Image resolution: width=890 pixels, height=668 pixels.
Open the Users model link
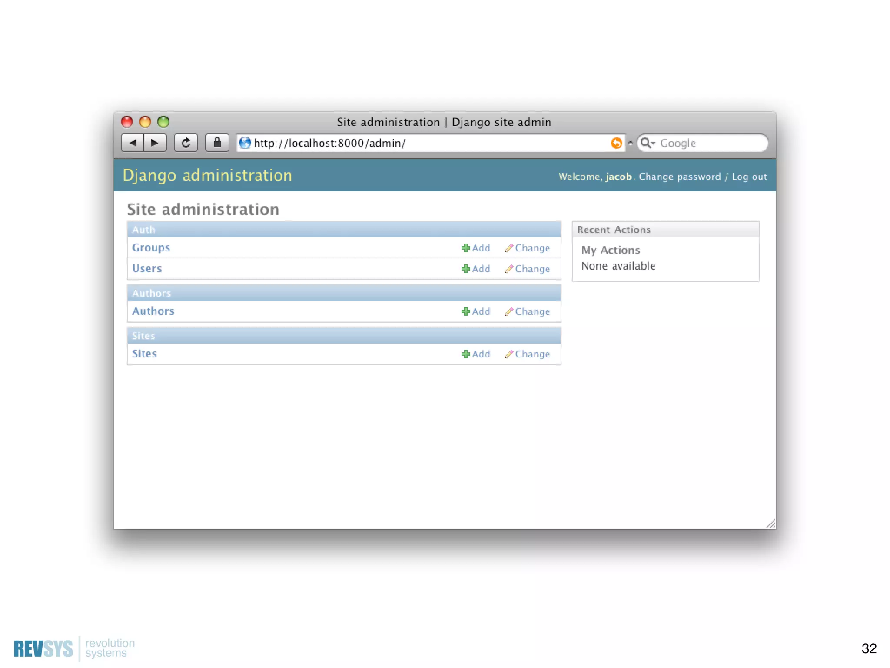click(x=147, y=268)
